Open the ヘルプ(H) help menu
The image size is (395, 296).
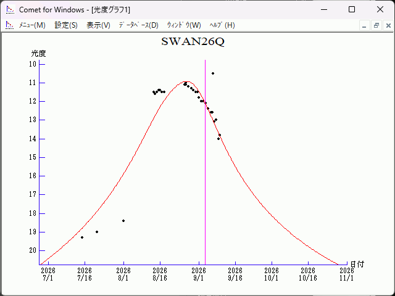pos(222,25)
